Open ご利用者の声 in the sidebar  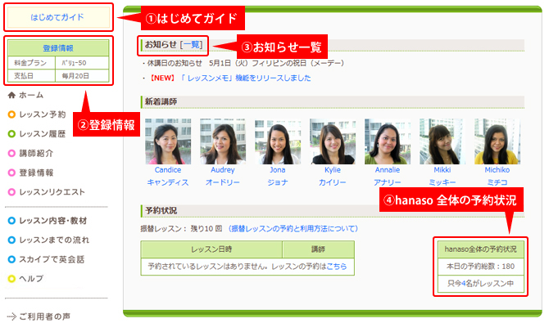pyautogui.click(x=44, y=316)
